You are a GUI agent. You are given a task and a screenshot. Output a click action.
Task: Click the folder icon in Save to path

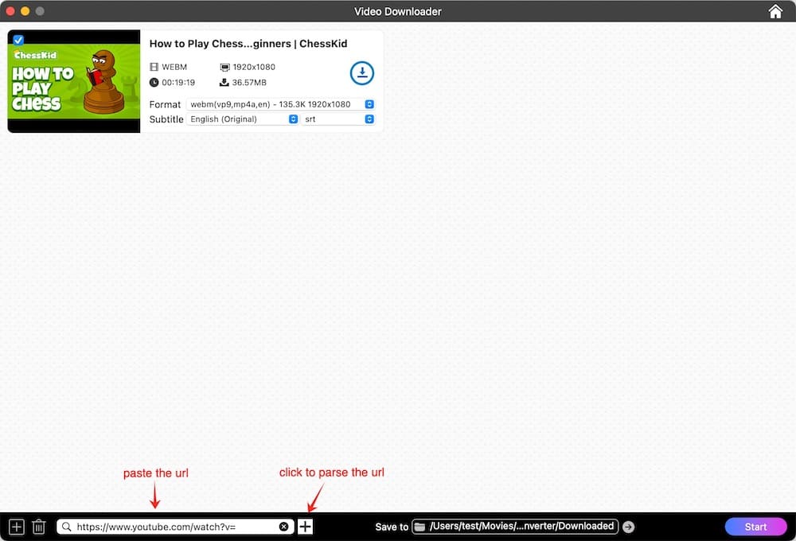click(419, 527)
